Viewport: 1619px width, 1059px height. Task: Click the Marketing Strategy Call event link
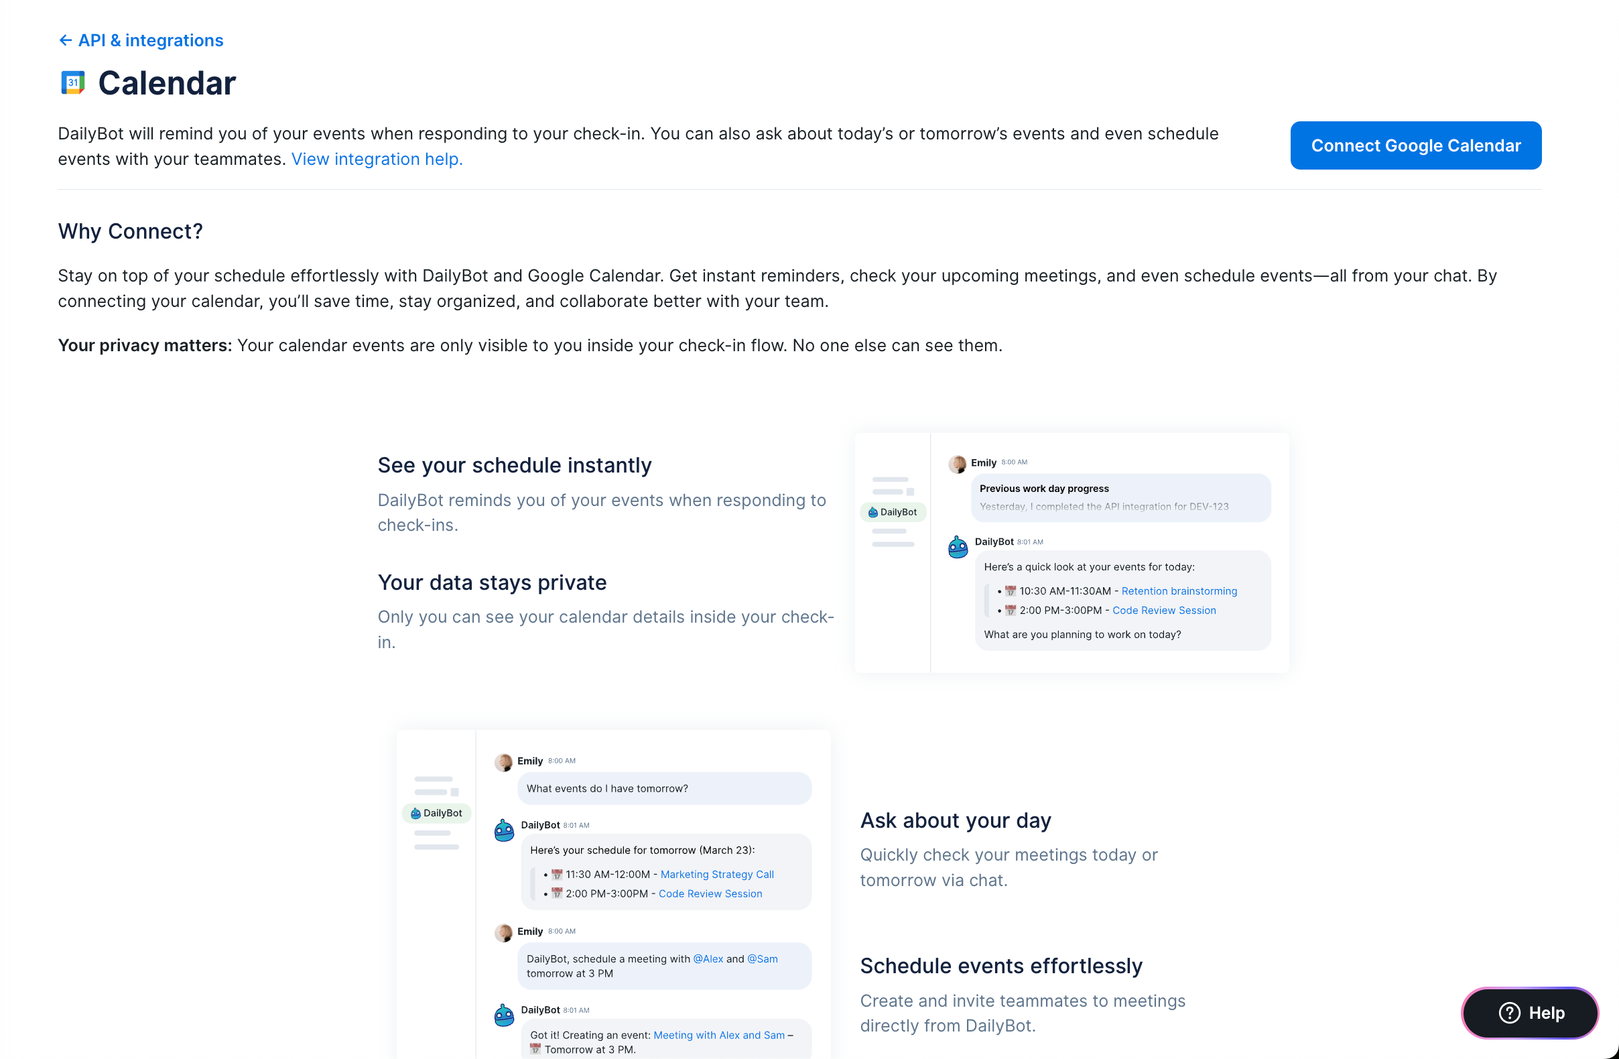coord(717,875)
